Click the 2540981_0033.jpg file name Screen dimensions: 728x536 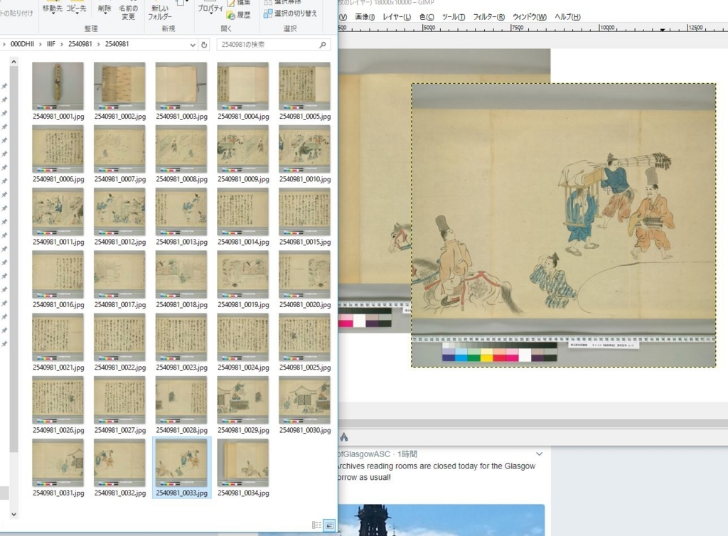click(181, 493)
